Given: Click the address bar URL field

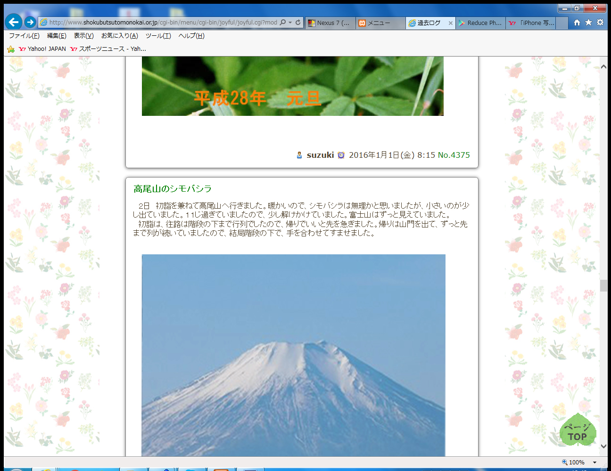Looking at the screenshot, I should coord(163,22).
